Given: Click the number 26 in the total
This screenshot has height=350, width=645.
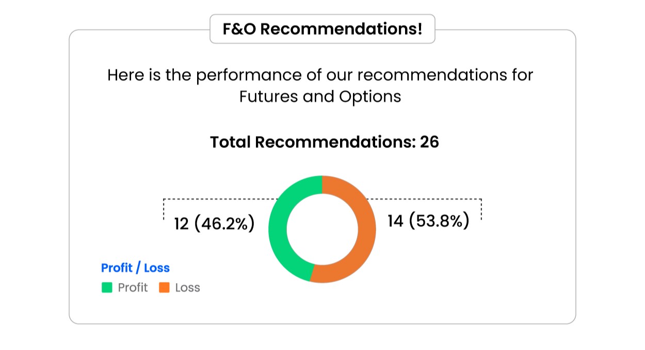Looking at the screenshot, I should (429, 142).
